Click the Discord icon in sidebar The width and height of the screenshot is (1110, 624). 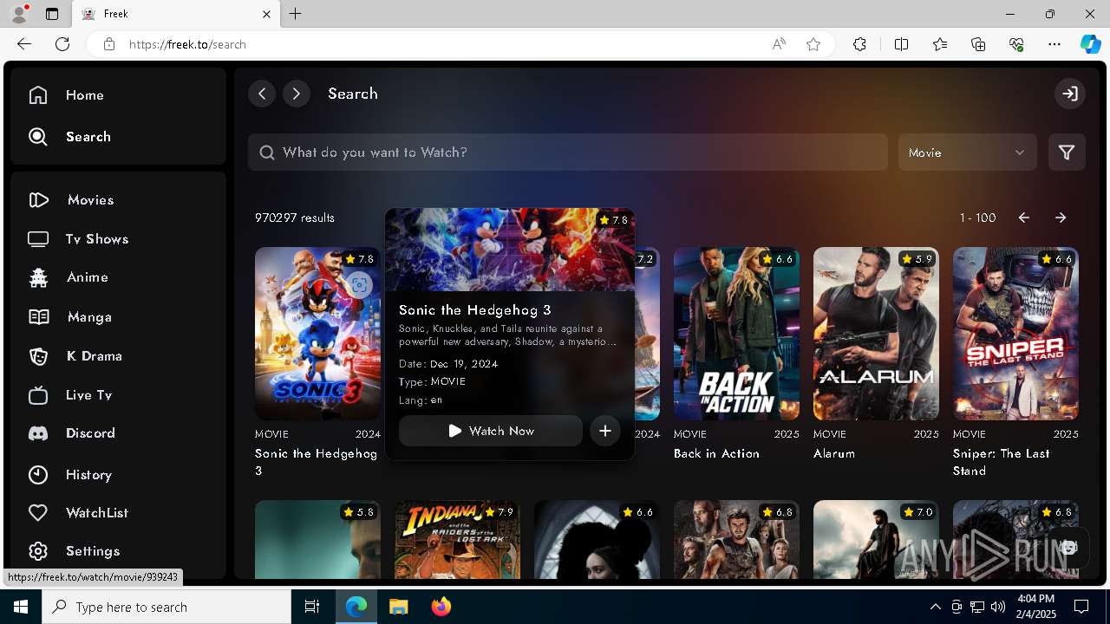(38, 433)
